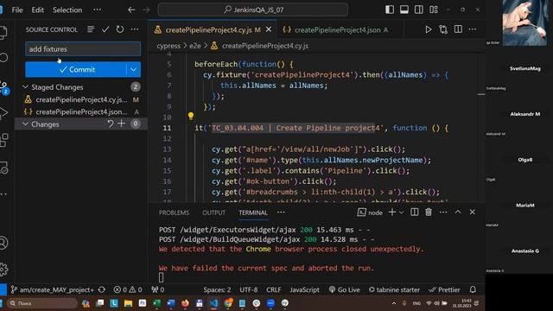Viewport: 553px width, 311px height.
Task: Open editor more actions ellipsis
Action: tap(473, 29)
